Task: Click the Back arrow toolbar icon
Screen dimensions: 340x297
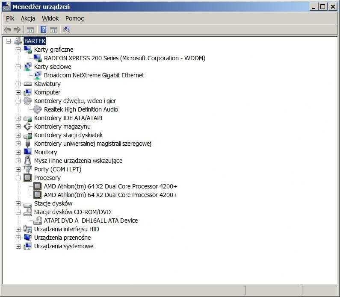Action: click(7, 29)
